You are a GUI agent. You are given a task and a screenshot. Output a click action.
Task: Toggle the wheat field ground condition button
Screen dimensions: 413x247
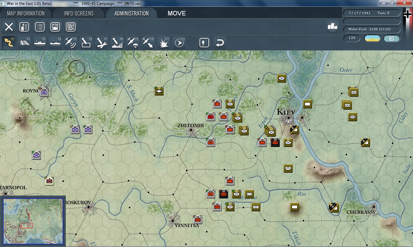pyautogui.click(x=372, y=39)
